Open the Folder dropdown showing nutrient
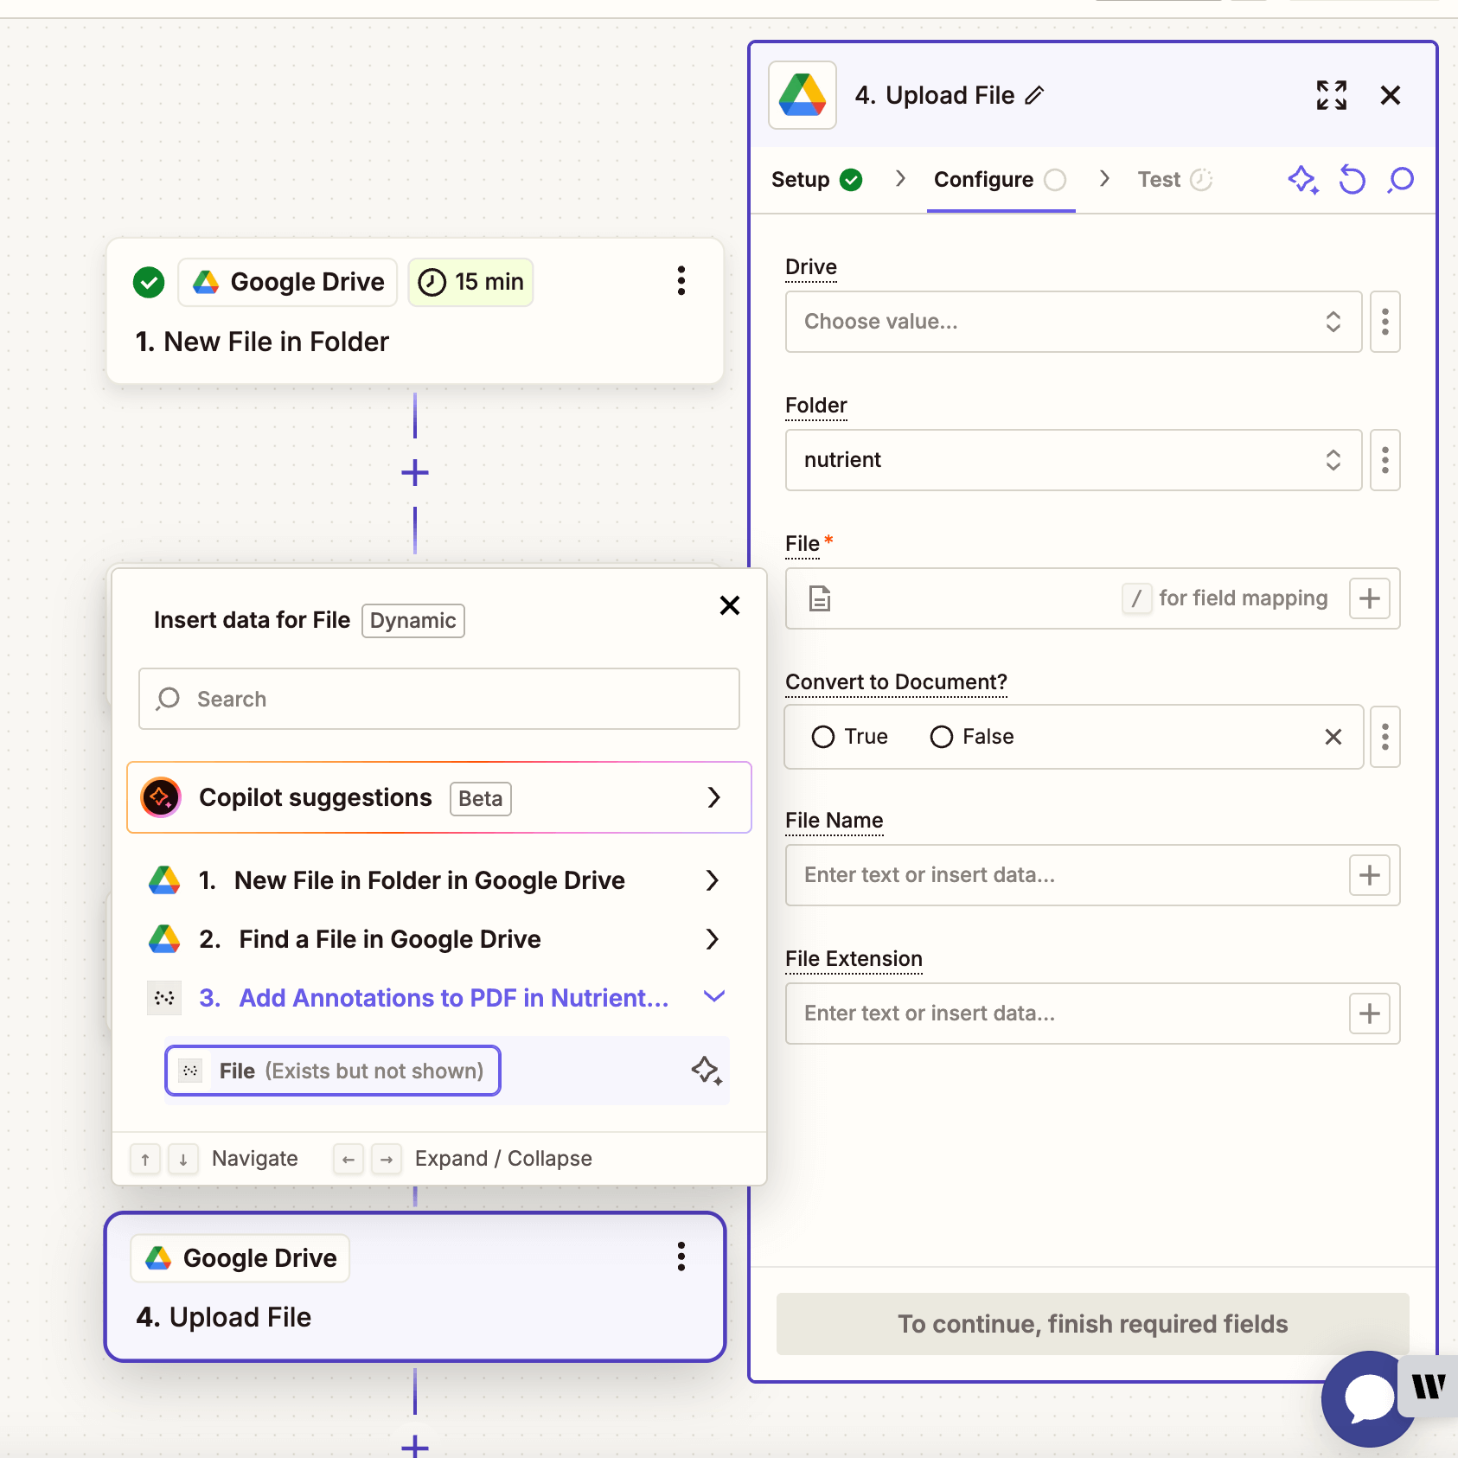 [x=1072, y=460]
